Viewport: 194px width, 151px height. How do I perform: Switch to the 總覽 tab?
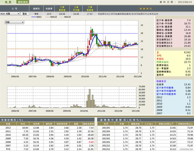pyautogui.click(x=8, y=2)
